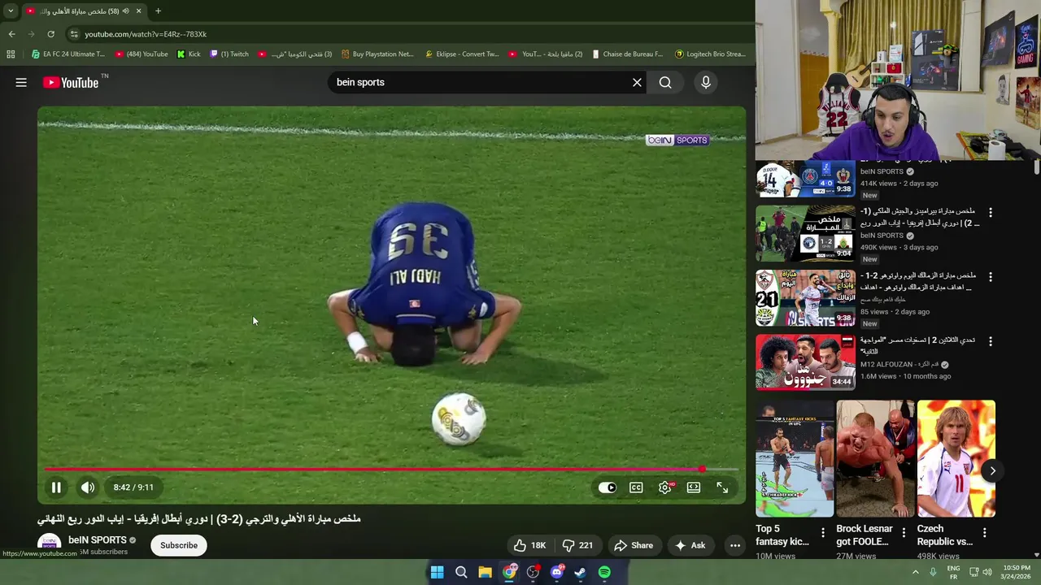Open a new browser tab
The height and width of the screenshot is (585, 1041).
158,11
